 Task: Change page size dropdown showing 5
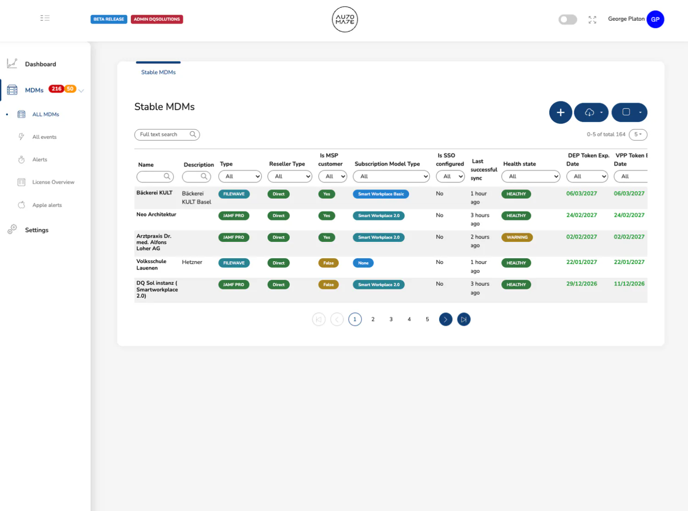point(638,135)
